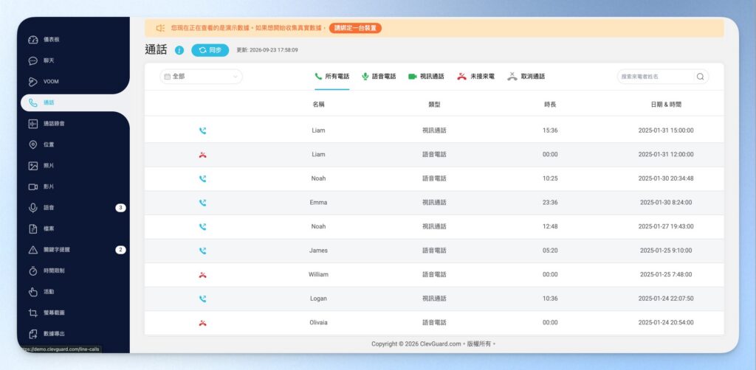Select the 通話 phone icon in sidebar
The height and width of the screenshot is (370, 756).
click(x=32, y=103)
